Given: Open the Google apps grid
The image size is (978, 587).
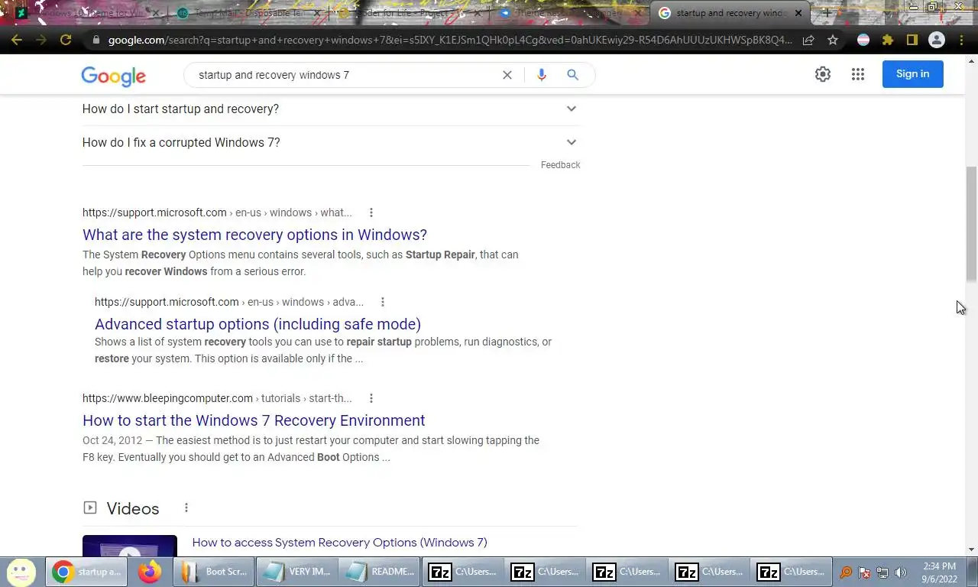Looking at the screenshot, I should [x=858, y=74].
